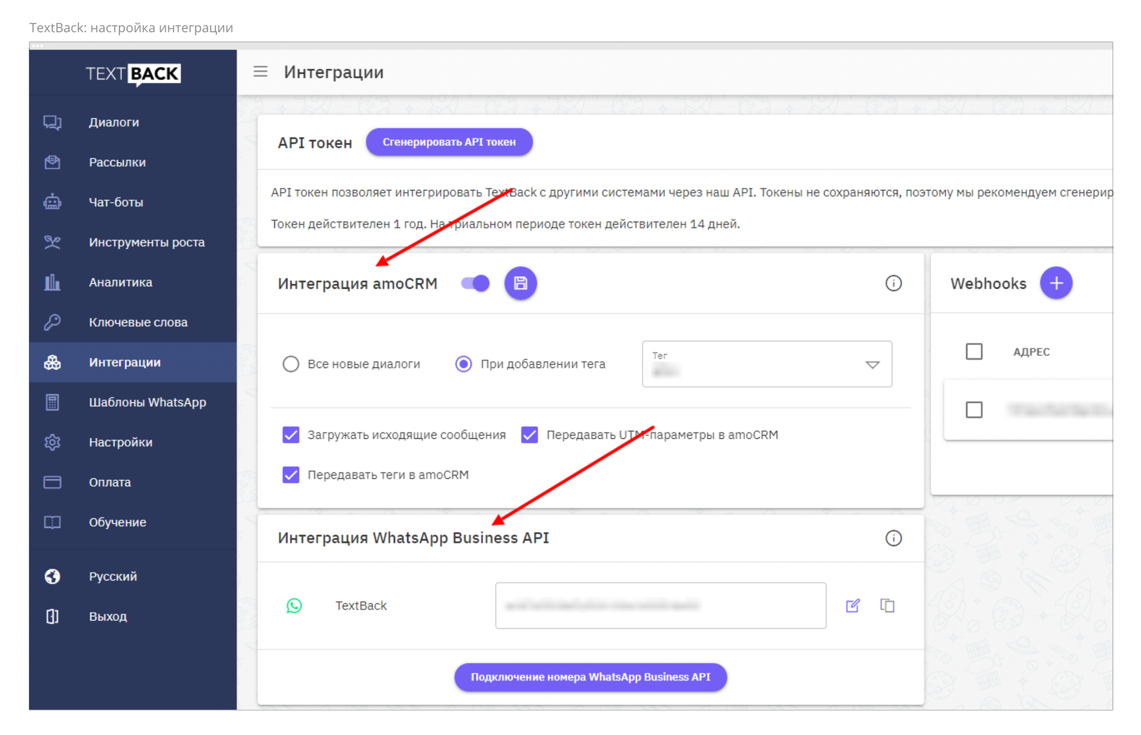Screen dimensions: 1141x735
Task: Log out via Выход
Action: click(x=133, y=616)
